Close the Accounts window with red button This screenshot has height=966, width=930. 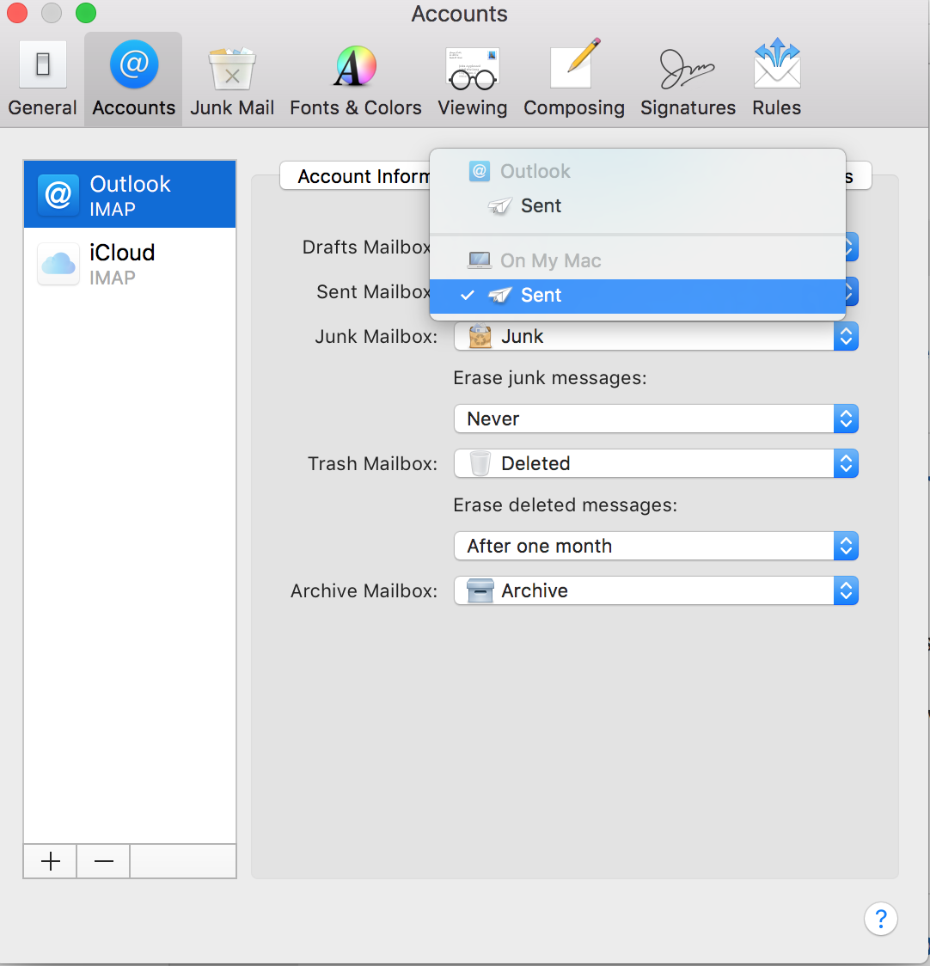16,12
